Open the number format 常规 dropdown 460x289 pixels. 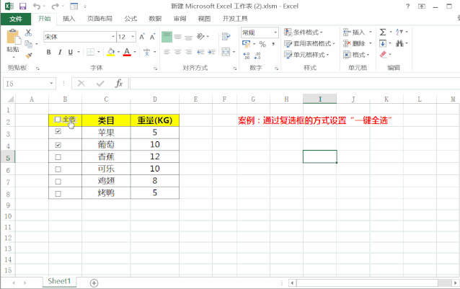275,32
